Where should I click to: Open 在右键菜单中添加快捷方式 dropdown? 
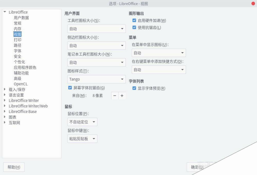(x=159, y=70)
